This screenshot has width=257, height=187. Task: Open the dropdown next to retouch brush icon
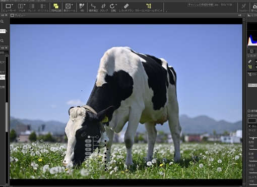point(256,61)
